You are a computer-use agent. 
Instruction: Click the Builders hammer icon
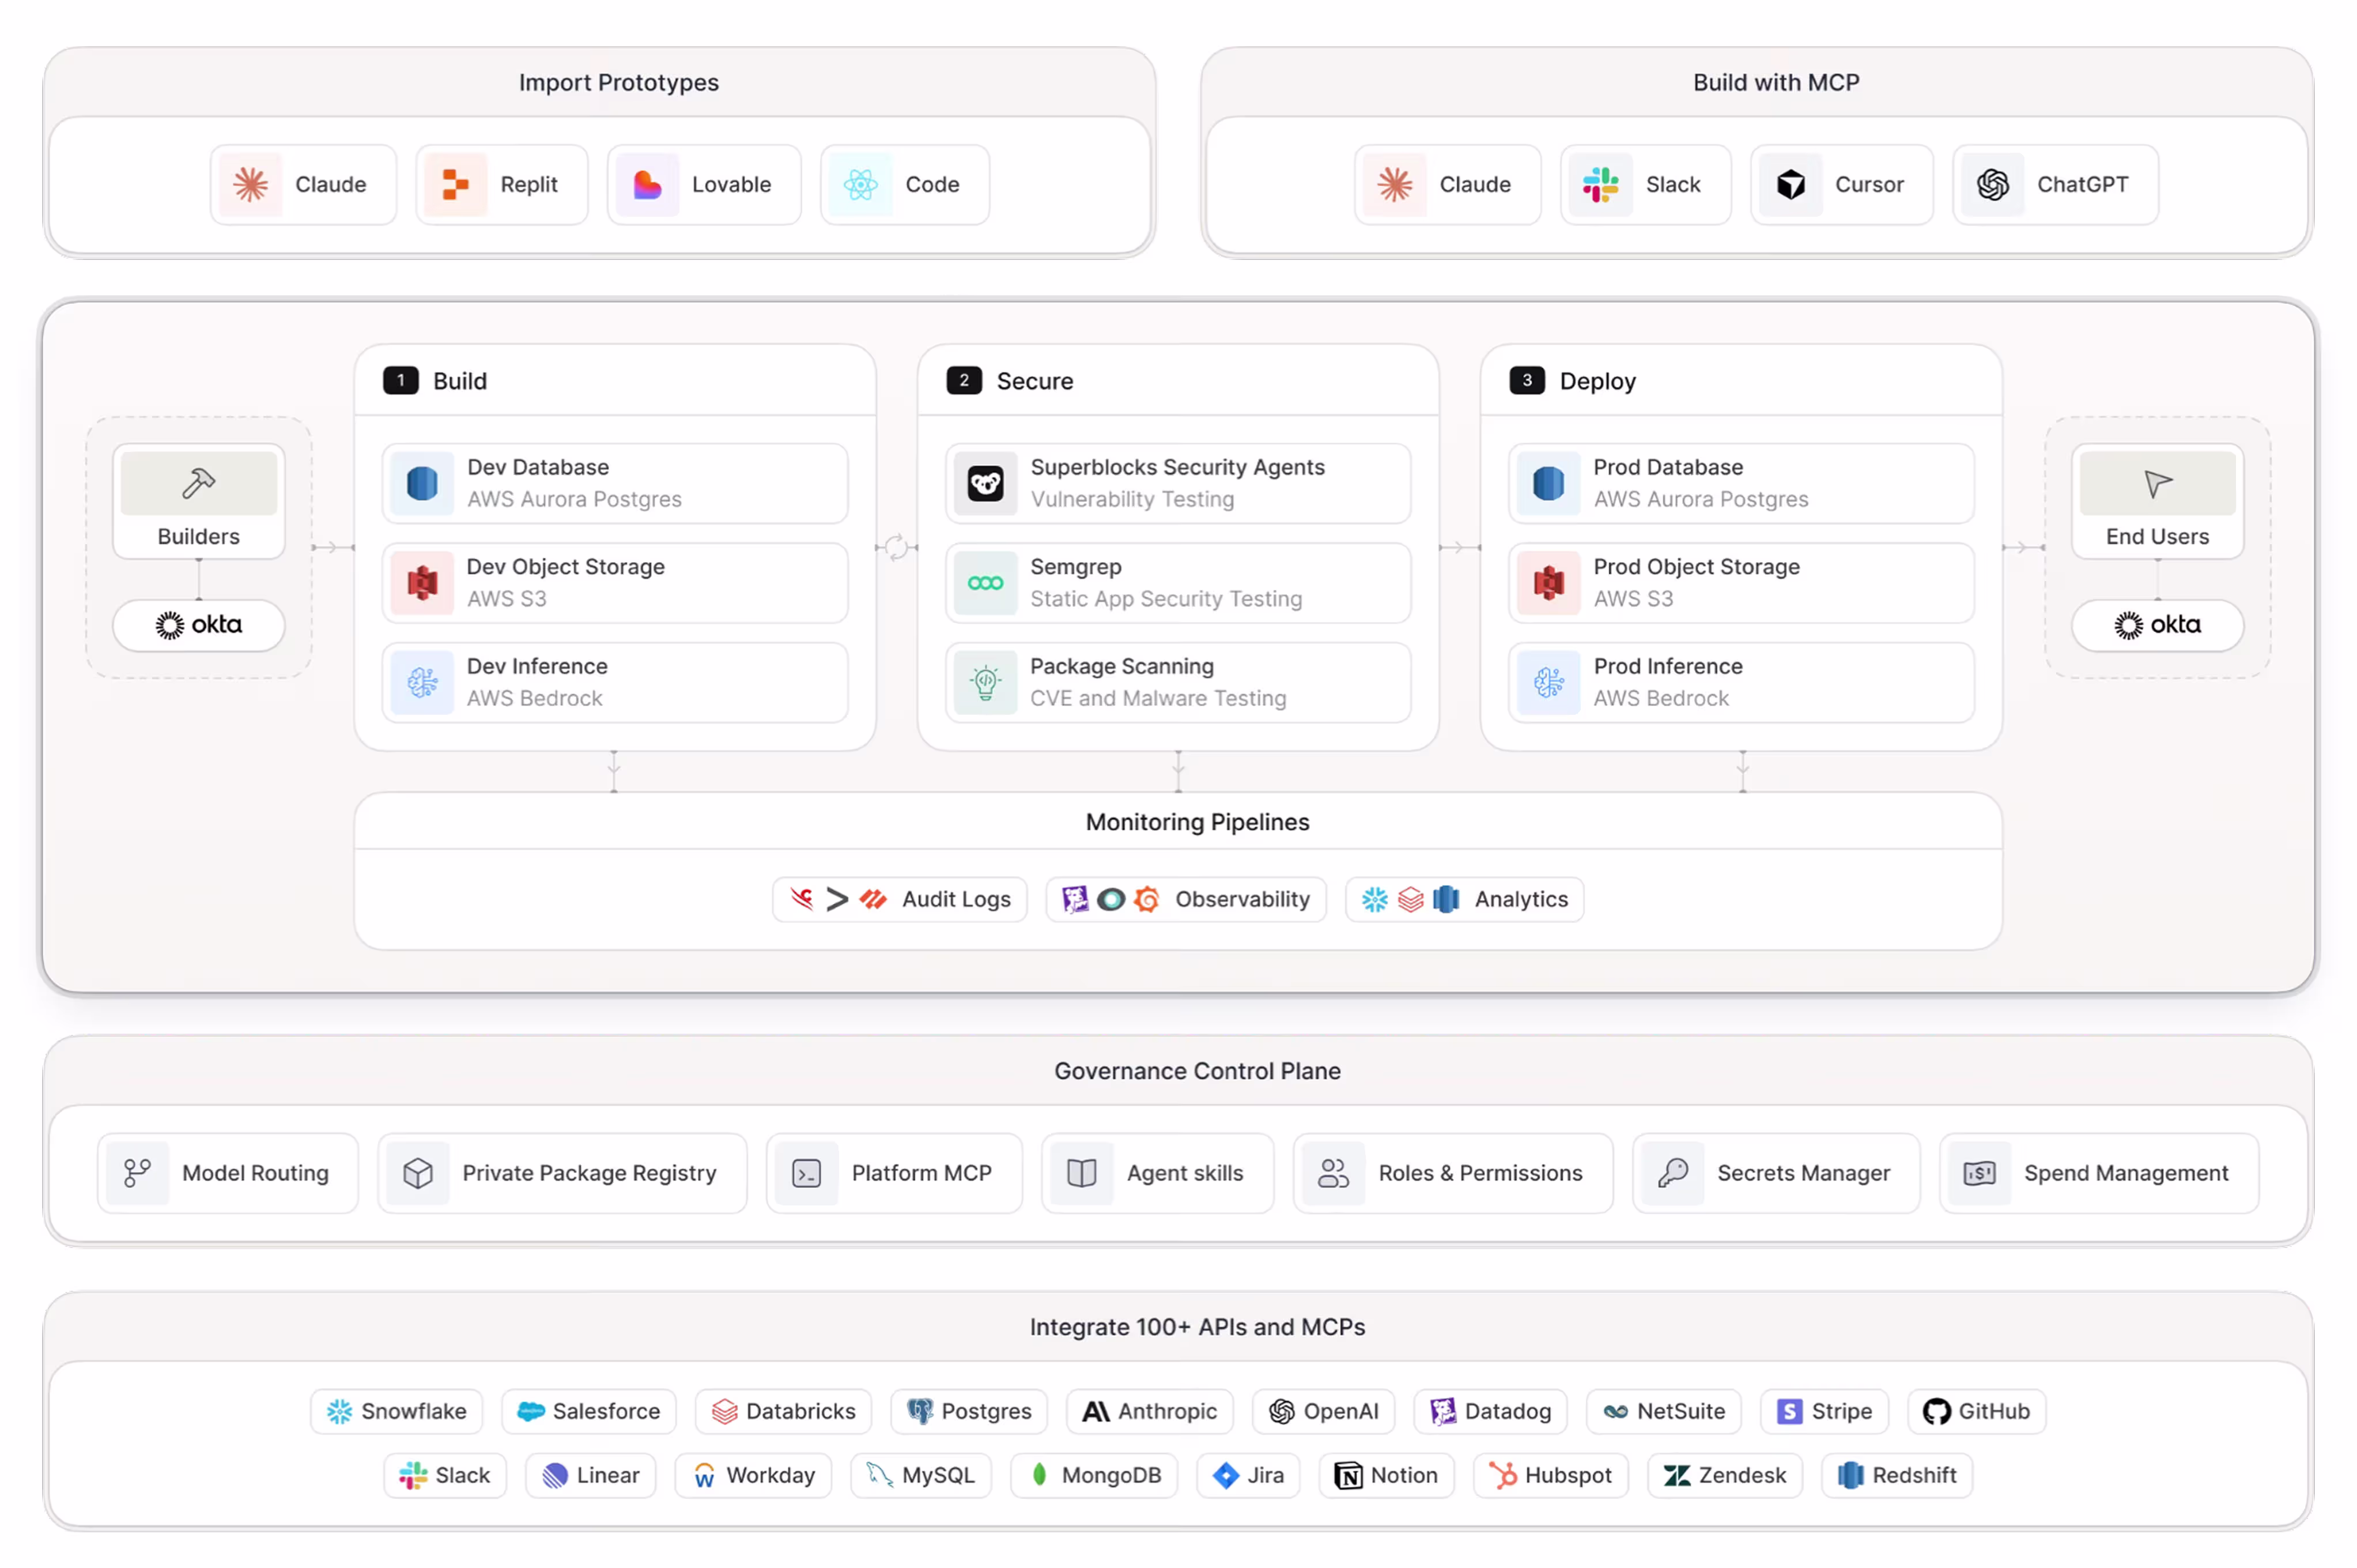pos(199,483)
